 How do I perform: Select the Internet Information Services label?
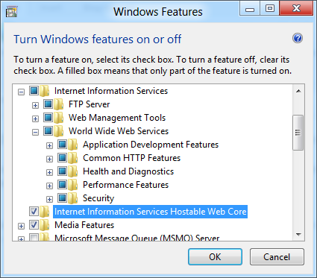[x=111, y=91]
